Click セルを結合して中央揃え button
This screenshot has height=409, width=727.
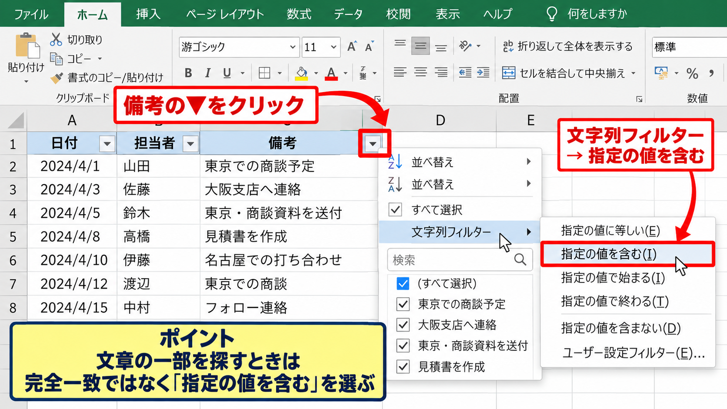click(x=568, y=73)
